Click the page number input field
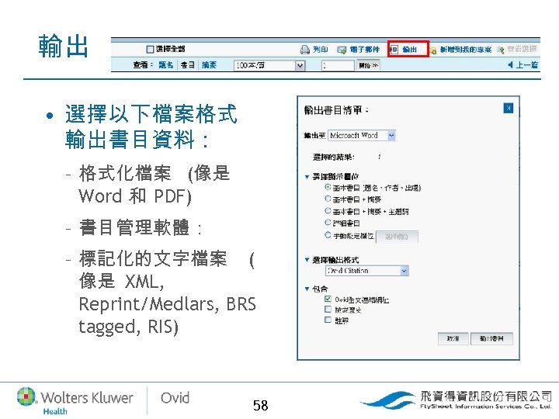This screenshot has height=419, width=559. click(338, 65)
